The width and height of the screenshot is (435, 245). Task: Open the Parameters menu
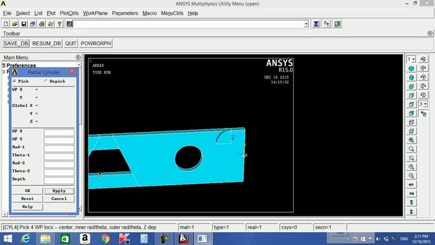125,13
